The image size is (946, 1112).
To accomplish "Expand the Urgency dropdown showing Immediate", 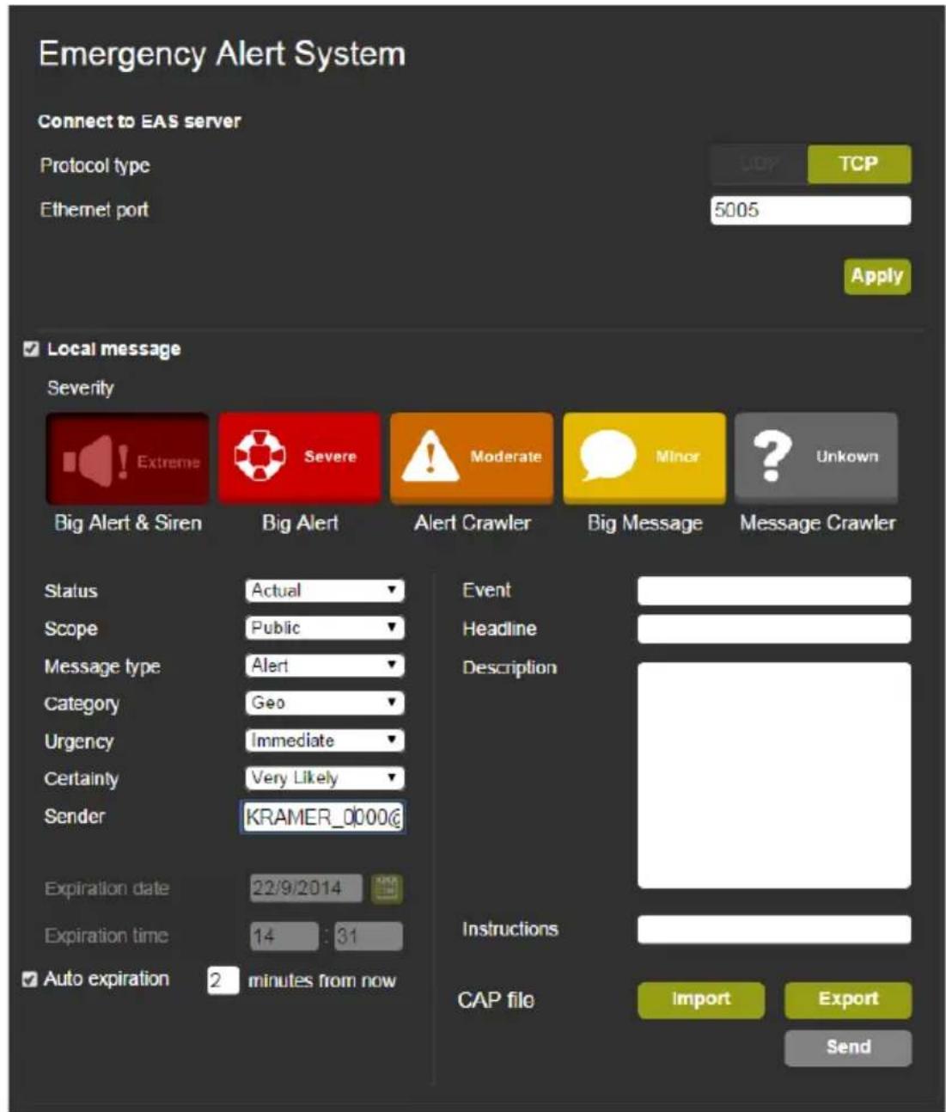I will point(324,740).
